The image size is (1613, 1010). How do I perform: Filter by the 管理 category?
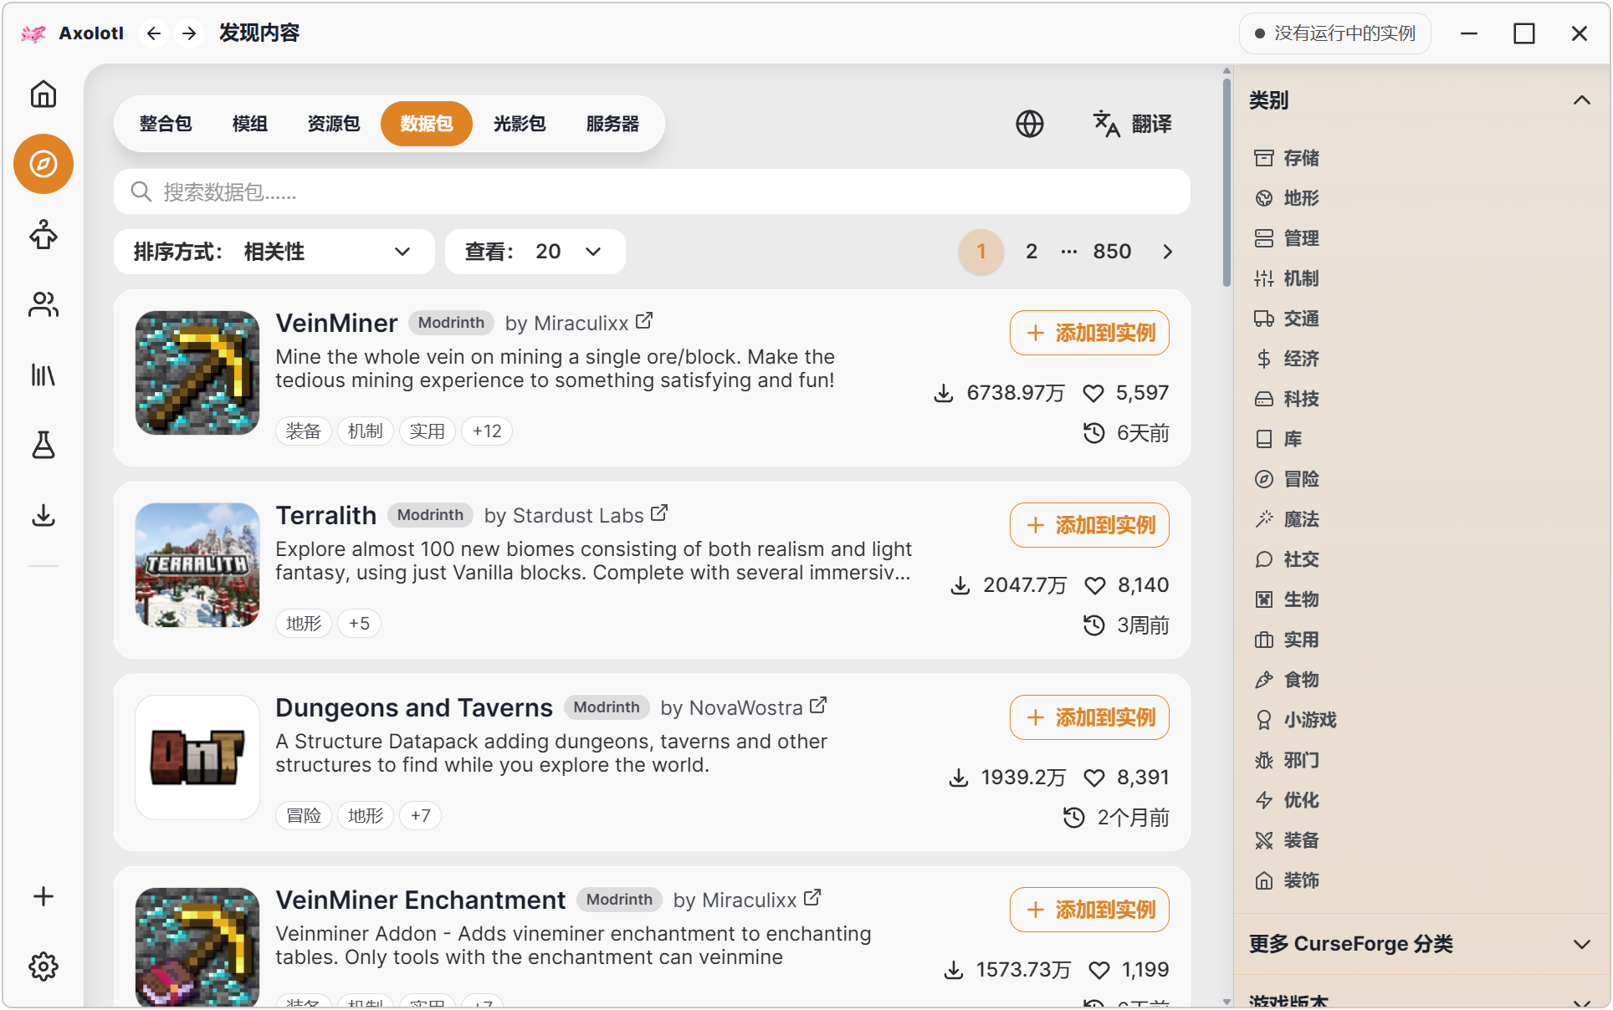click(x=1288, y=238)
